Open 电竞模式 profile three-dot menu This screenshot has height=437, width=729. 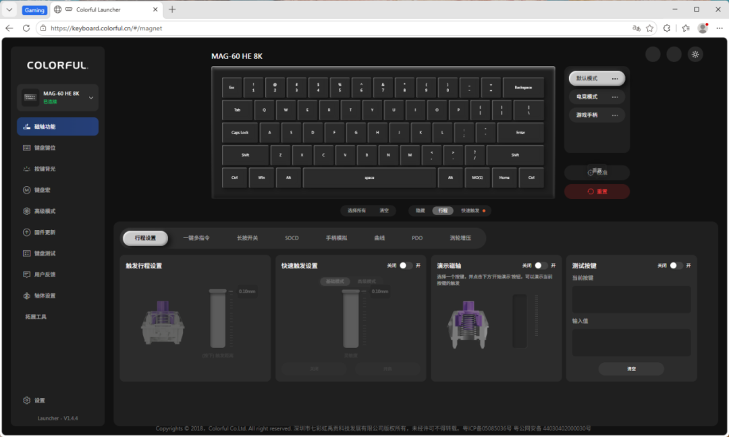tap(615, 97)
